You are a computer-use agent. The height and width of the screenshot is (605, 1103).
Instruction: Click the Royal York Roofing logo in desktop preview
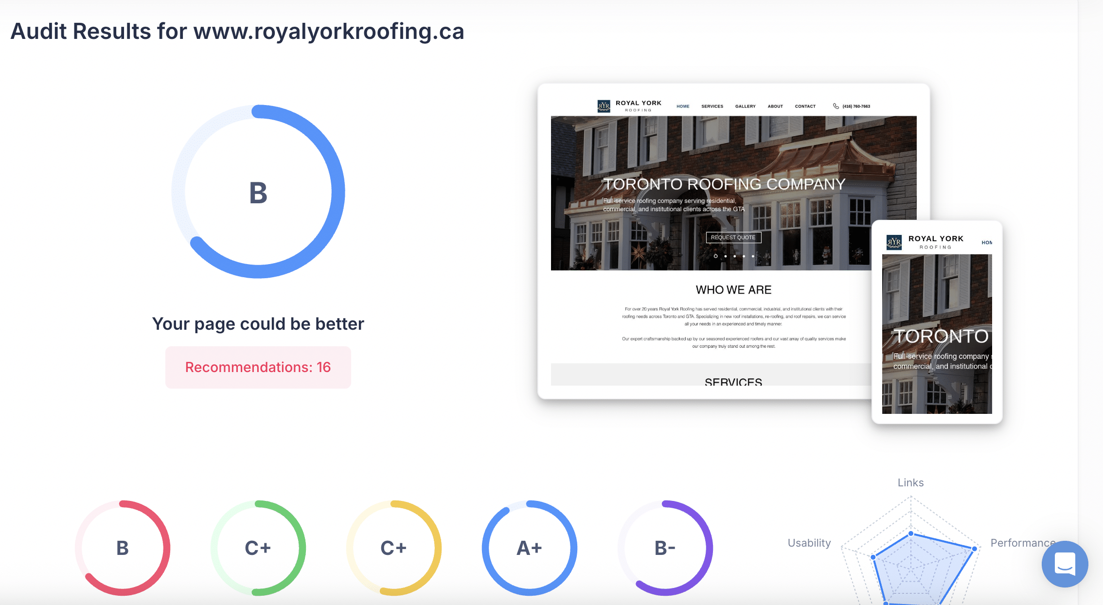pyautogui.click(x=629, y=106)
